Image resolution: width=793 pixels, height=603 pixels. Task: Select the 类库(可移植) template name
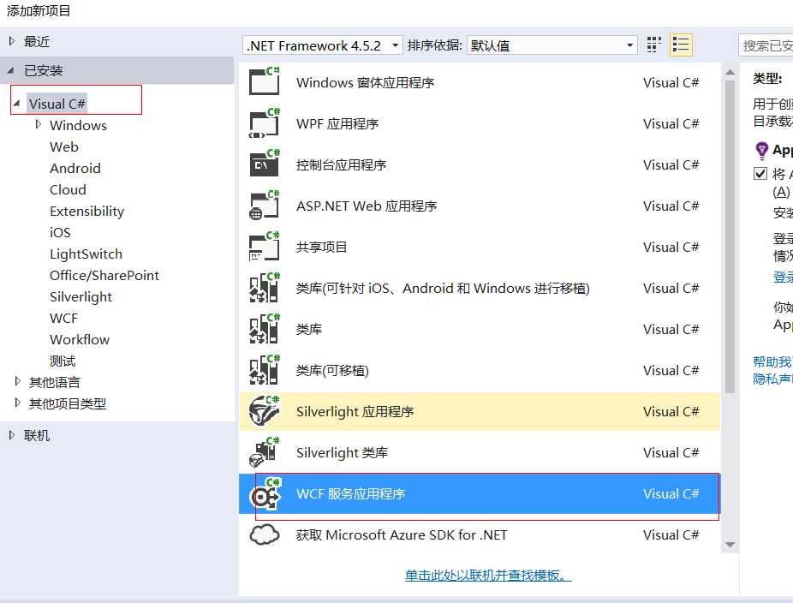tap(332, 370)
